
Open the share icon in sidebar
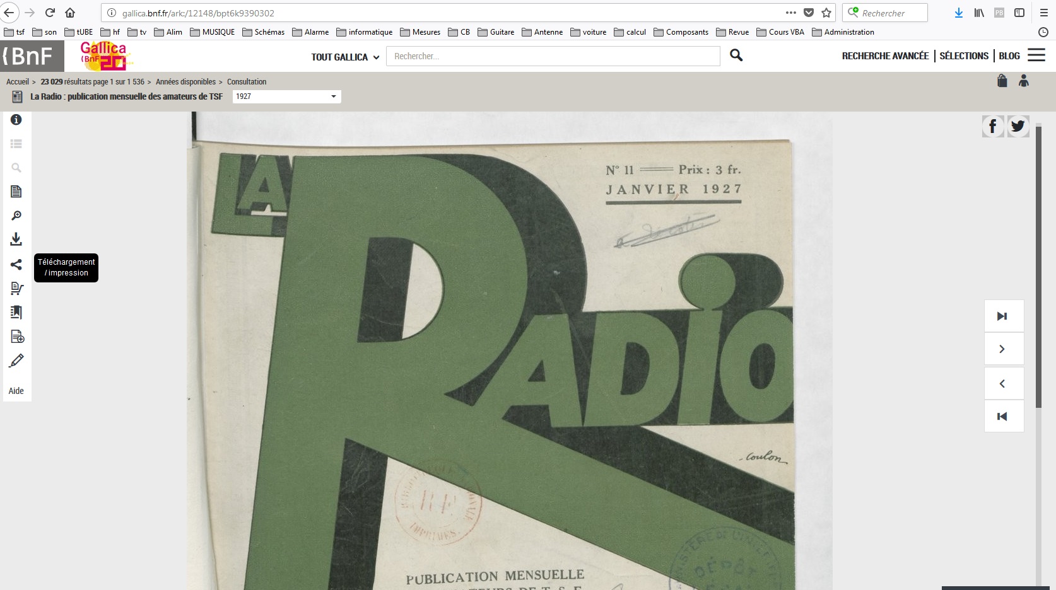coord(16,264)
